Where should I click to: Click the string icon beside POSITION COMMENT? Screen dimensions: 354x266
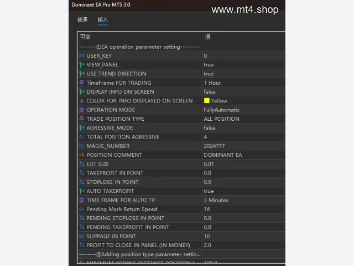[x=81, y=155]
